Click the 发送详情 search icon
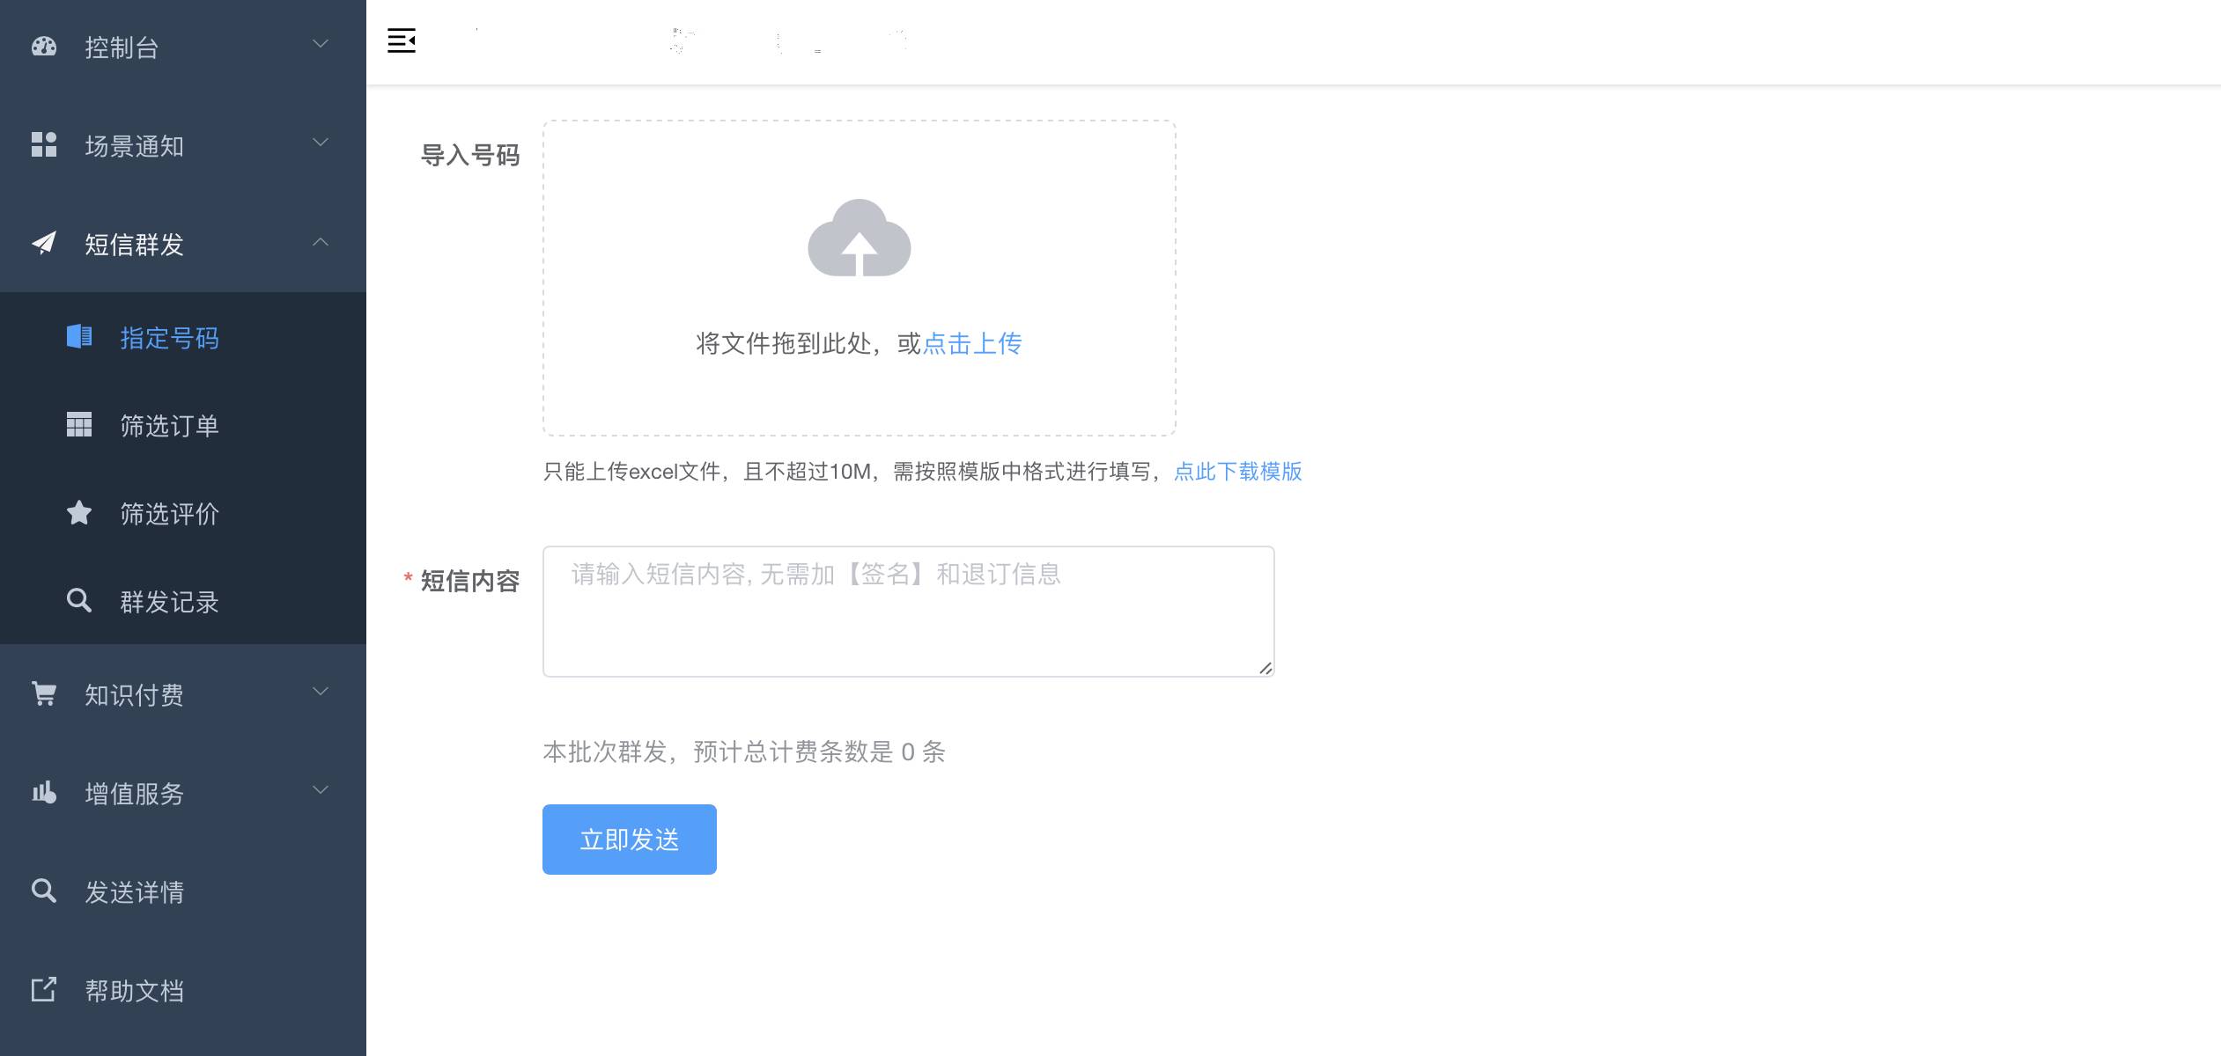This screenshot has height=1056, width=2221. click(x=44, y=891)
